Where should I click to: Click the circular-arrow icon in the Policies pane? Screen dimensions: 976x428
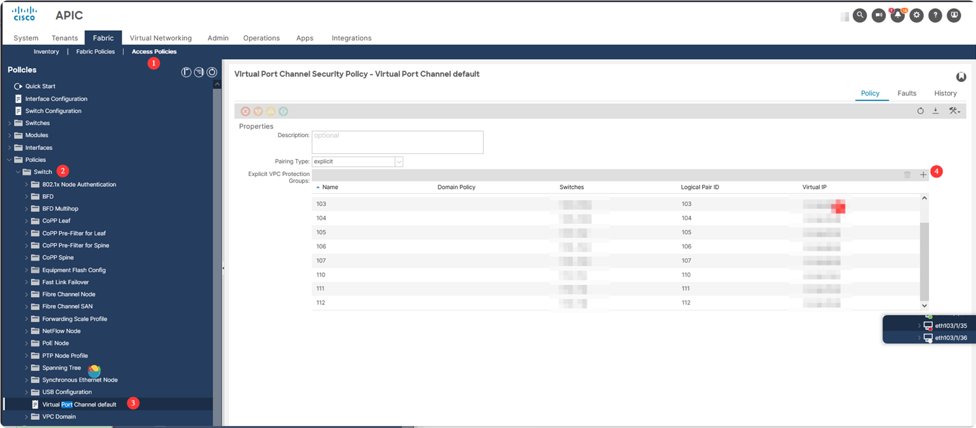tap(212, 72)
